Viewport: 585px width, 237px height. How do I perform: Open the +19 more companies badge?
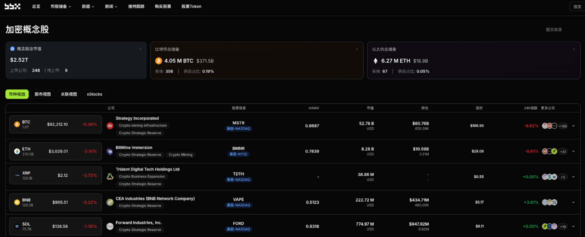tap(563, 227)
